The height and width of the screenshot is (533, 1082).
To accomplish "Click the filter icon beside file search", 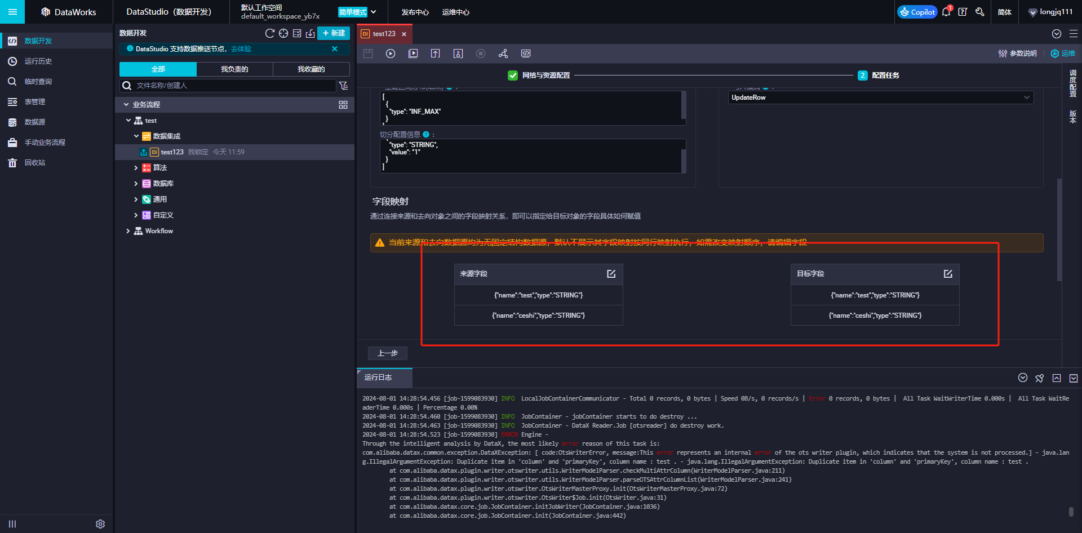I will pyautogui.click(x=343, y=86).
